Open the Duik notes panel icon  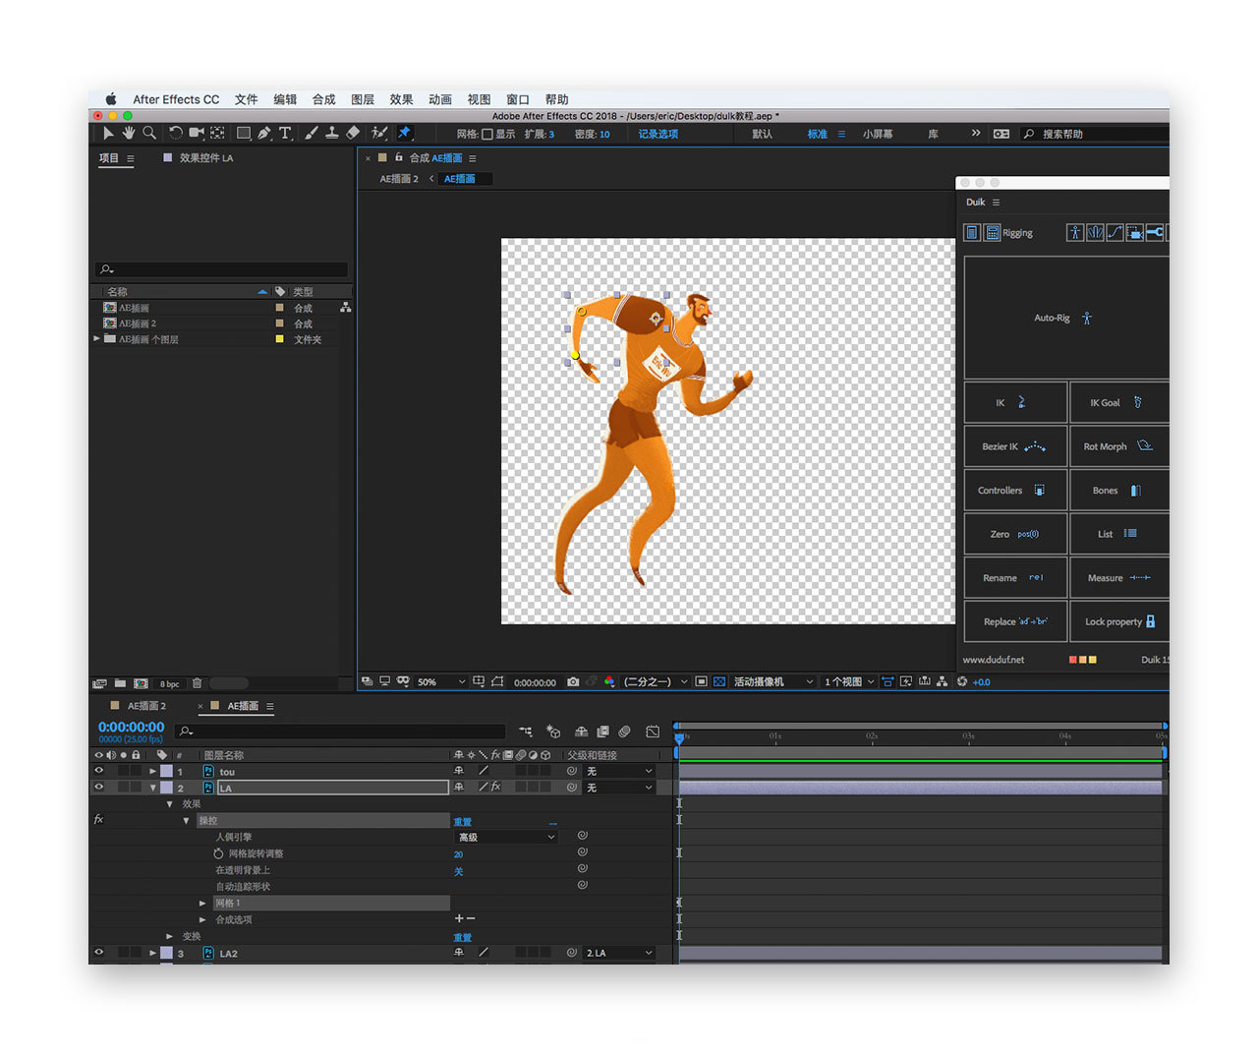(972, 232)
